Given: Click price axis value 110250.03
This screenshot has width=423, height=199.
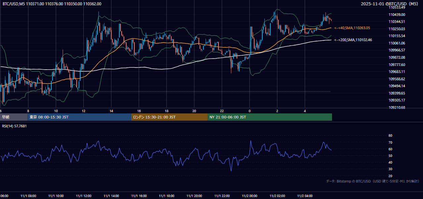Looking at the screenshot, I should tap(397, 29).
